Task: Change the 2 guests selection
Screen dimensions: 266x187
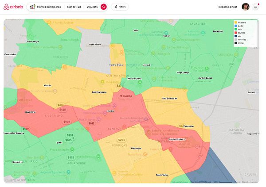Action: point(92,7)
